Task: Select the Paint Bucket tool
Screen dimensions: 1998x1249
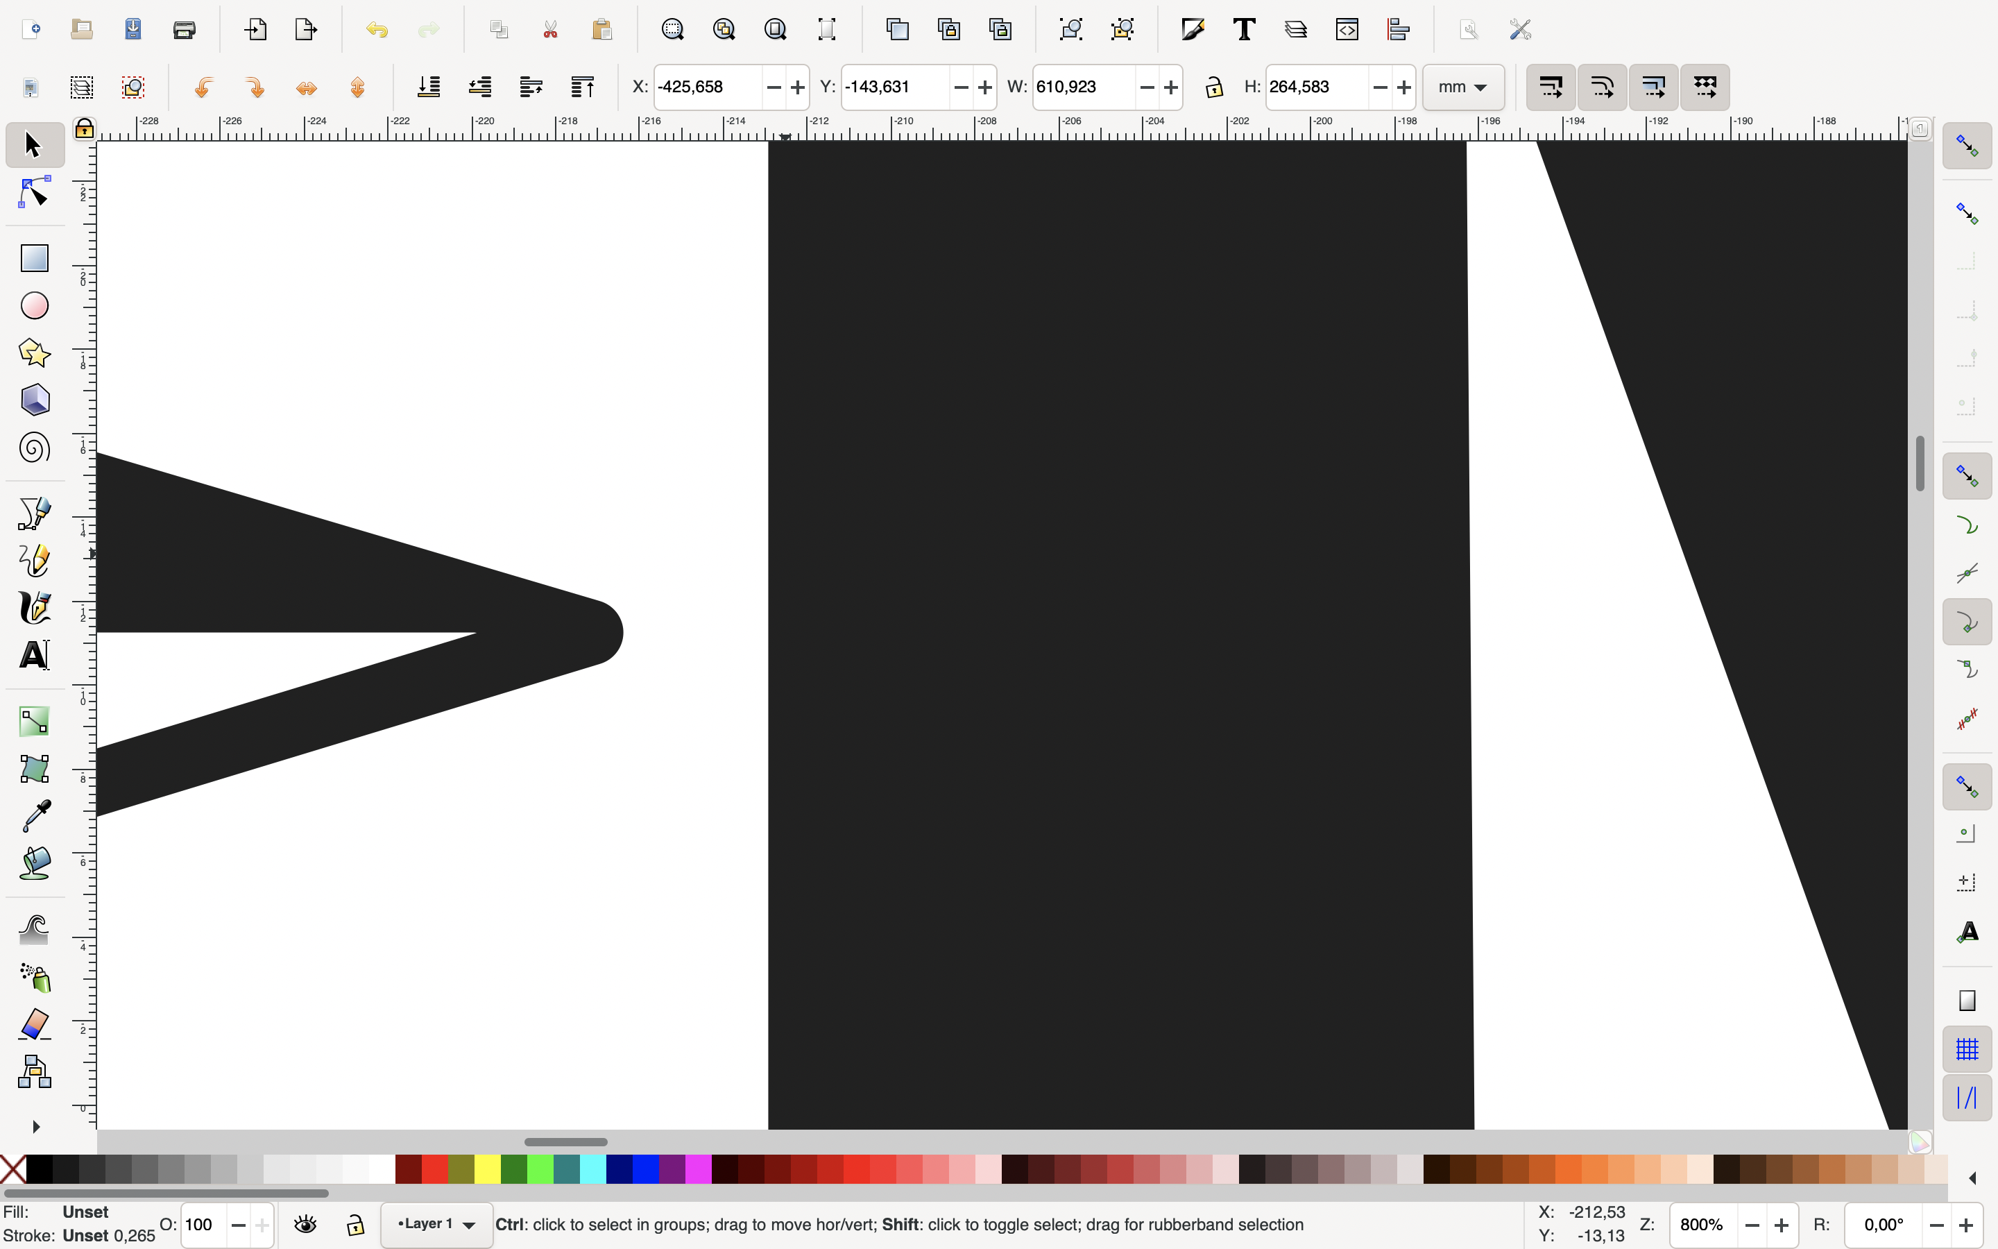Action: (34, 864)
